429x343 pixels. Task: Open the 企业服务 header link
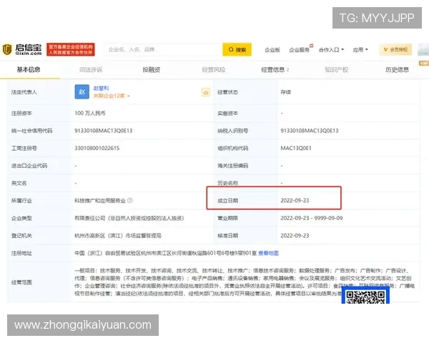tap(300, 50)
